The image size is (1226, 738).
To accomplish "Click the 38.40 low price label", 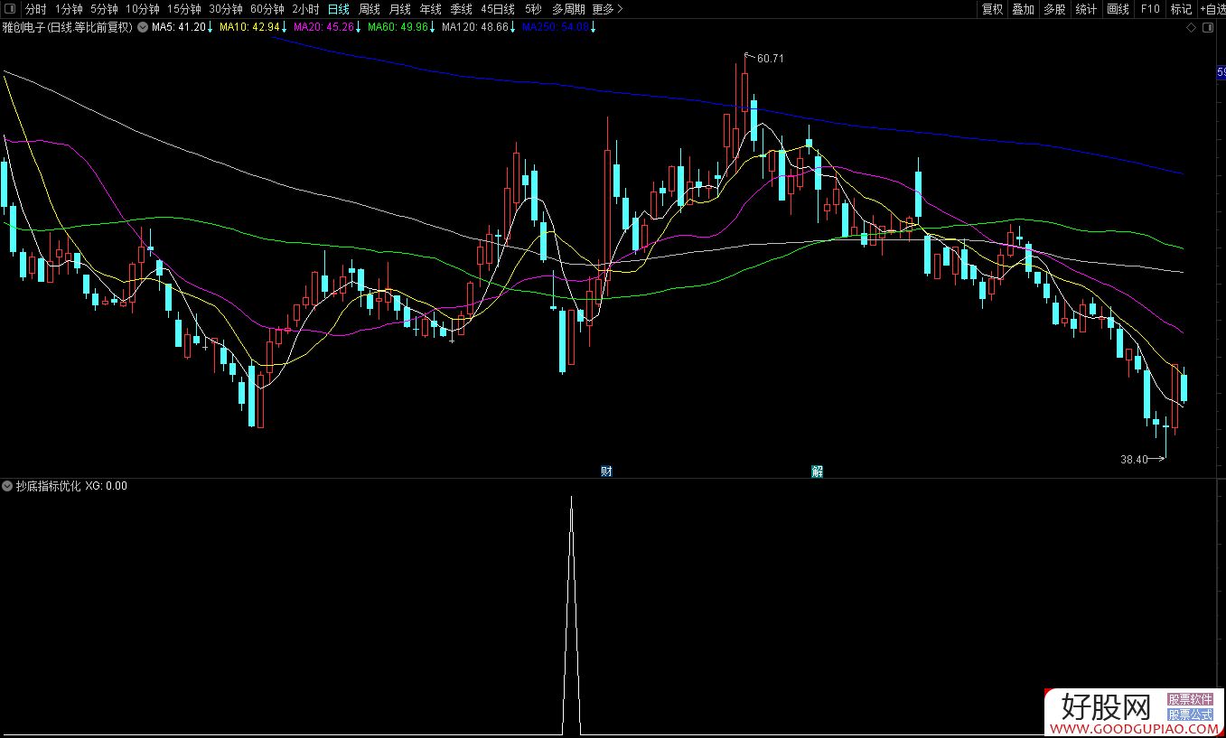I will pos(1134,459).
